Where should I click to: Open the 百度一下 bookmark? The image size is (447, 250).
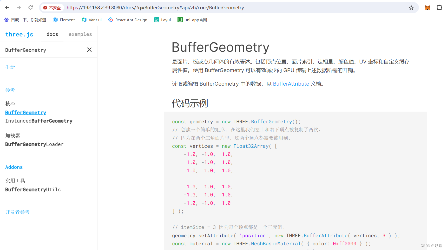(x=25, y=20)
